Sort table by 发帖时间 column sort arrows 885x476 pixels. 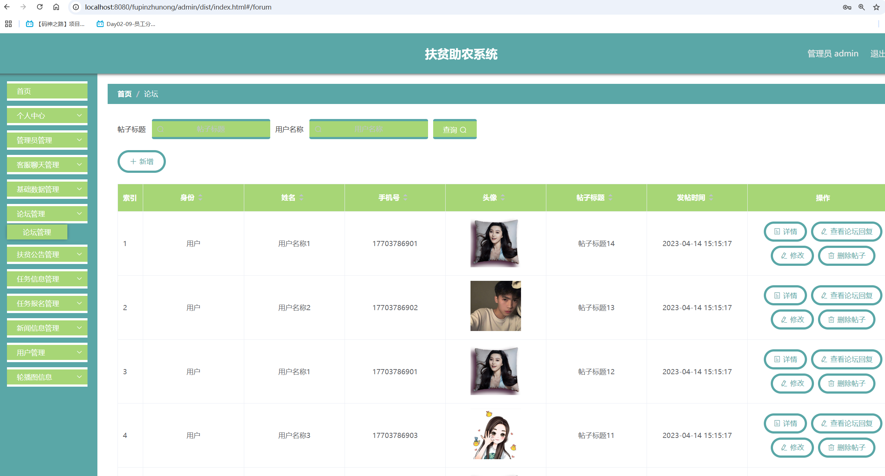point(711,198)
